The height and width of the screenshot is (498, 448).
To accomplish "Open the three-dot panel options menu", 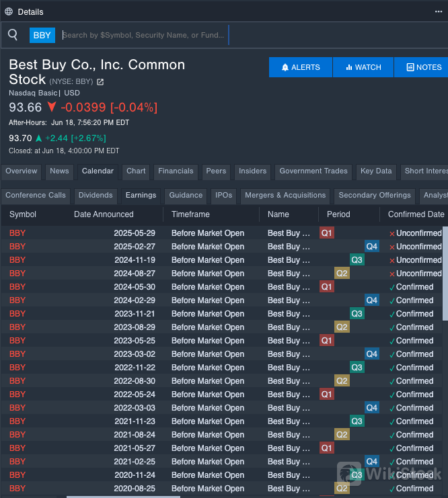I will (x=439, y=11).
